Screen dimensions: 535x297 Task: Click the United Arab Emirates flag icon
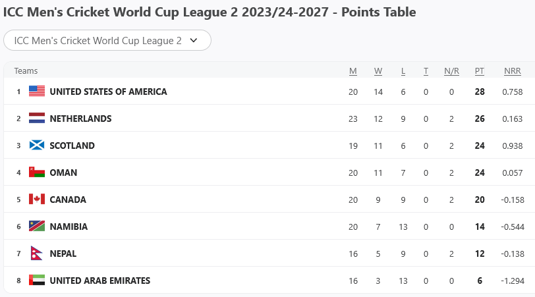click(x=37, y=281)
